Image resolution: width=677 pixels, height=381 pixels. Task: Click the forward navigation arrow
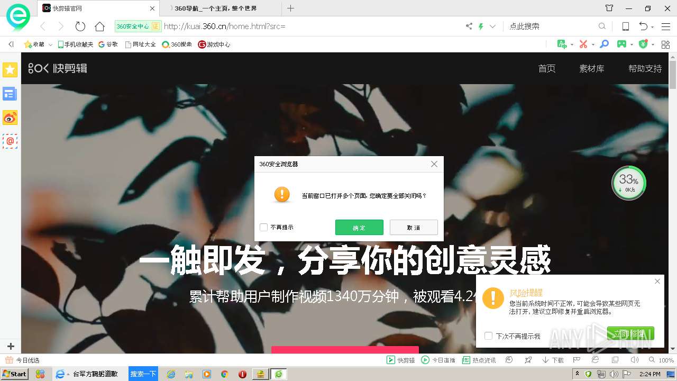(61, 26)
